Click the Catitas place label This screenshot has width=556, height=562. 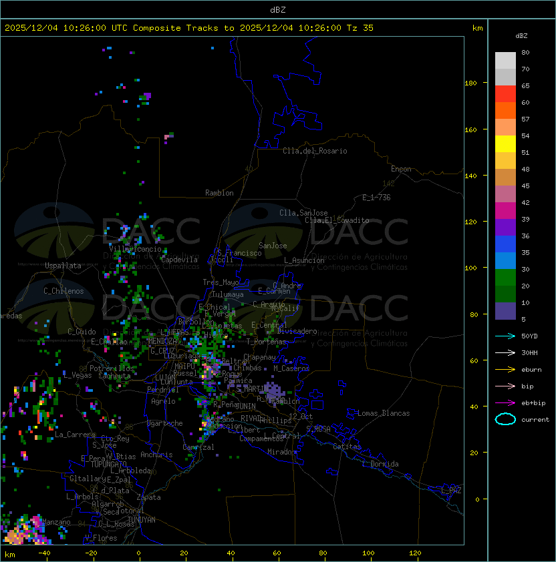point(347,447)
